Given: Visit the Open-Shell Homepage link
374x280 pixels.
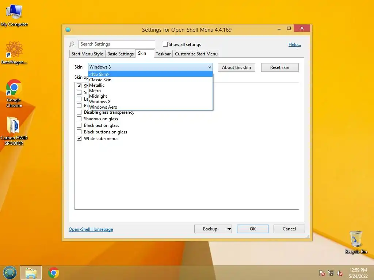Looking at the screenshot, I should [91, 229].
